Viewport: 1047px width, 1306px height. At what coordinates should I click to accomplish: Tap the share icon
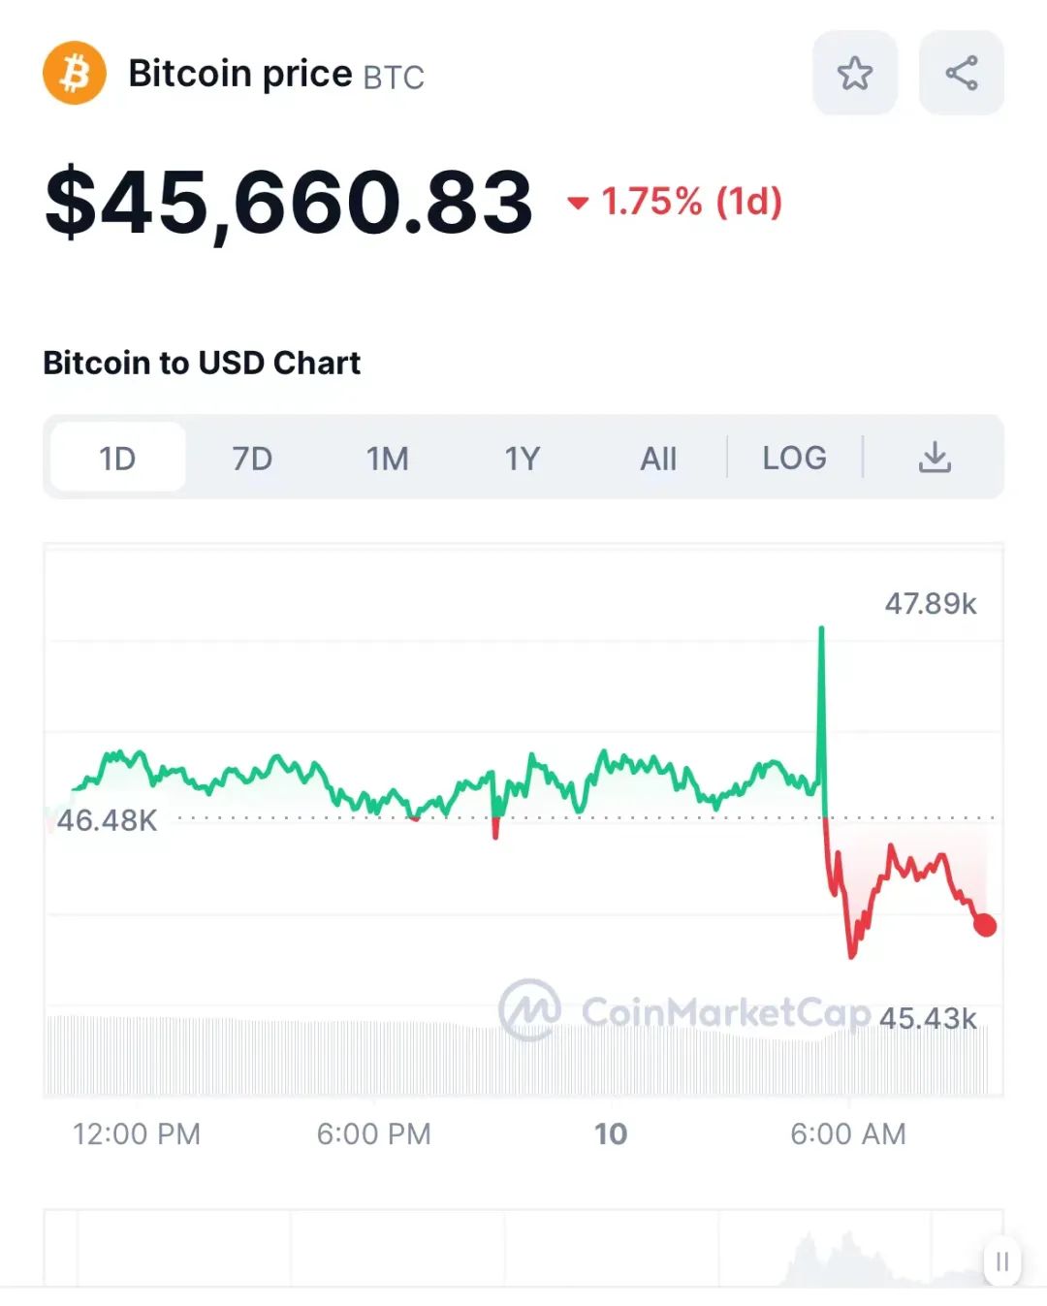(x=961, y=73)
